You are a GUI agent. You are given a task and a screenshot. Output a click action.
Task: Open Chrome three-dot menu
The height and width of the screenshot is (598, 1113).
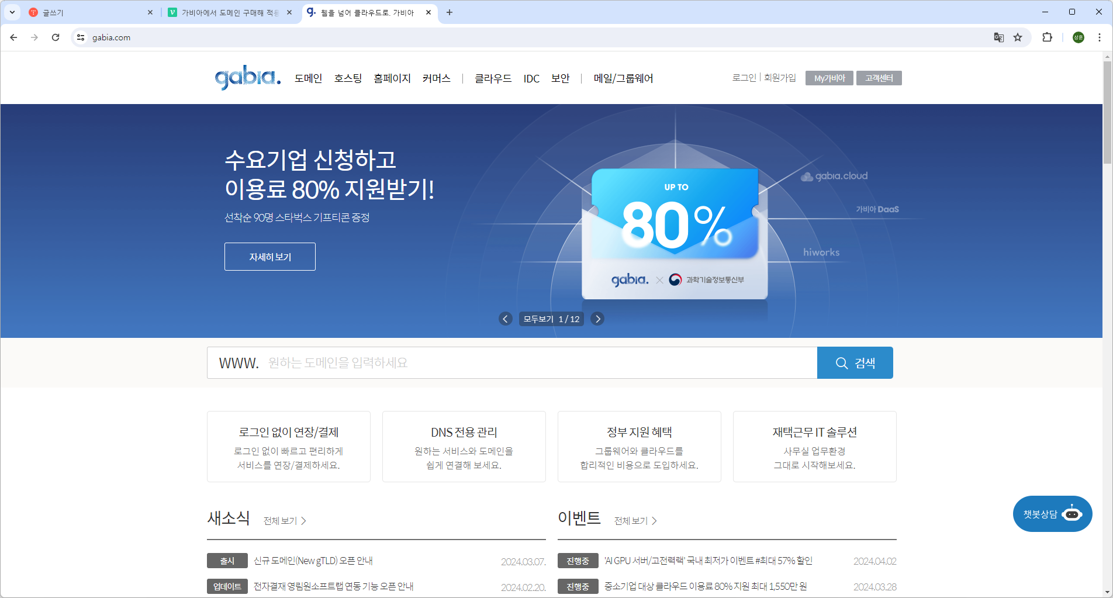click(1100, 37)
